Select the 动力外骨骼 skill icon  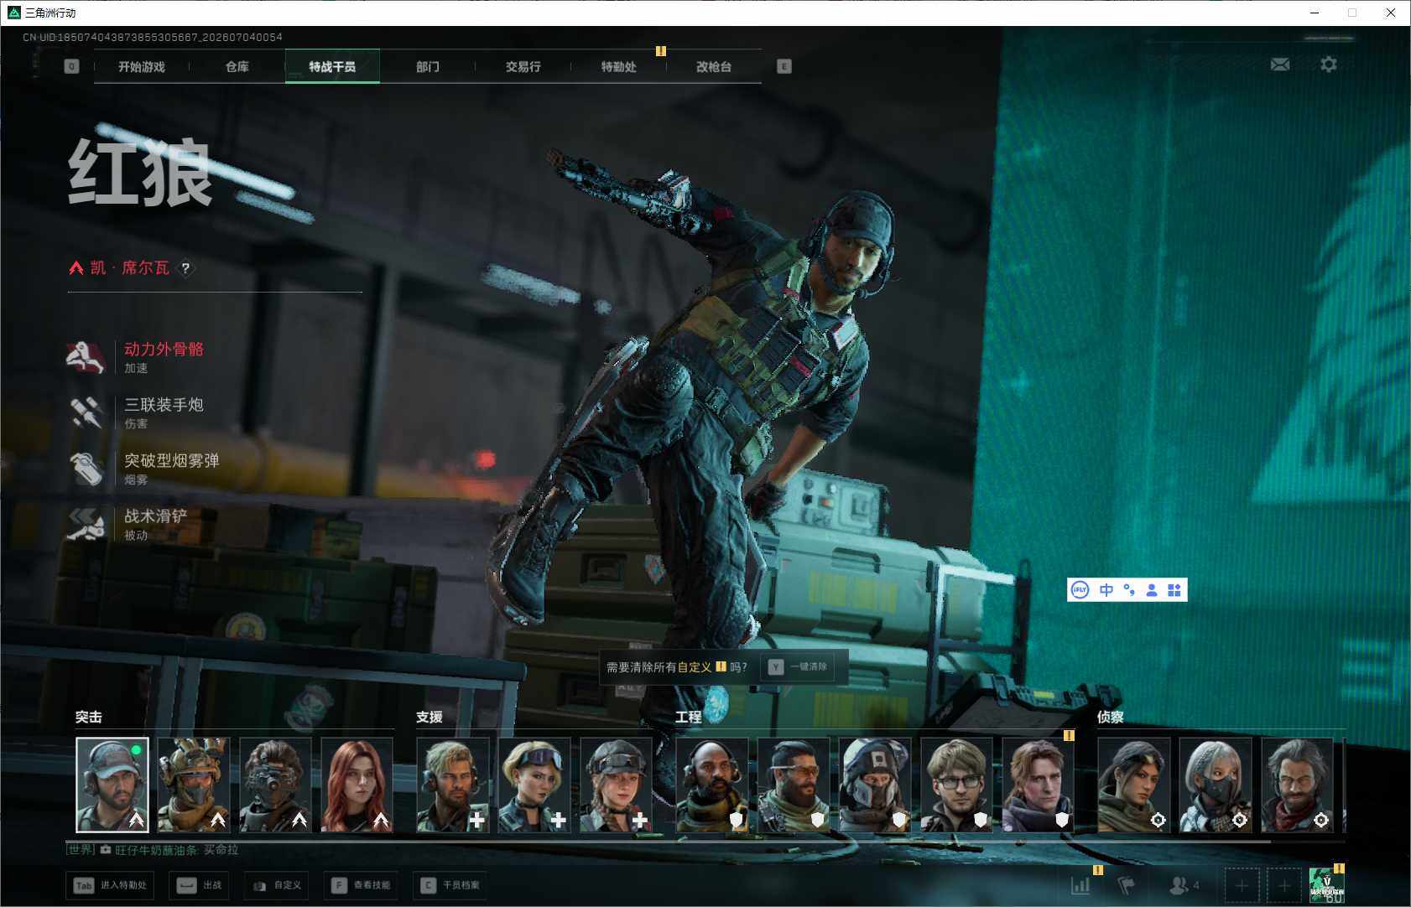coord(86,358)
